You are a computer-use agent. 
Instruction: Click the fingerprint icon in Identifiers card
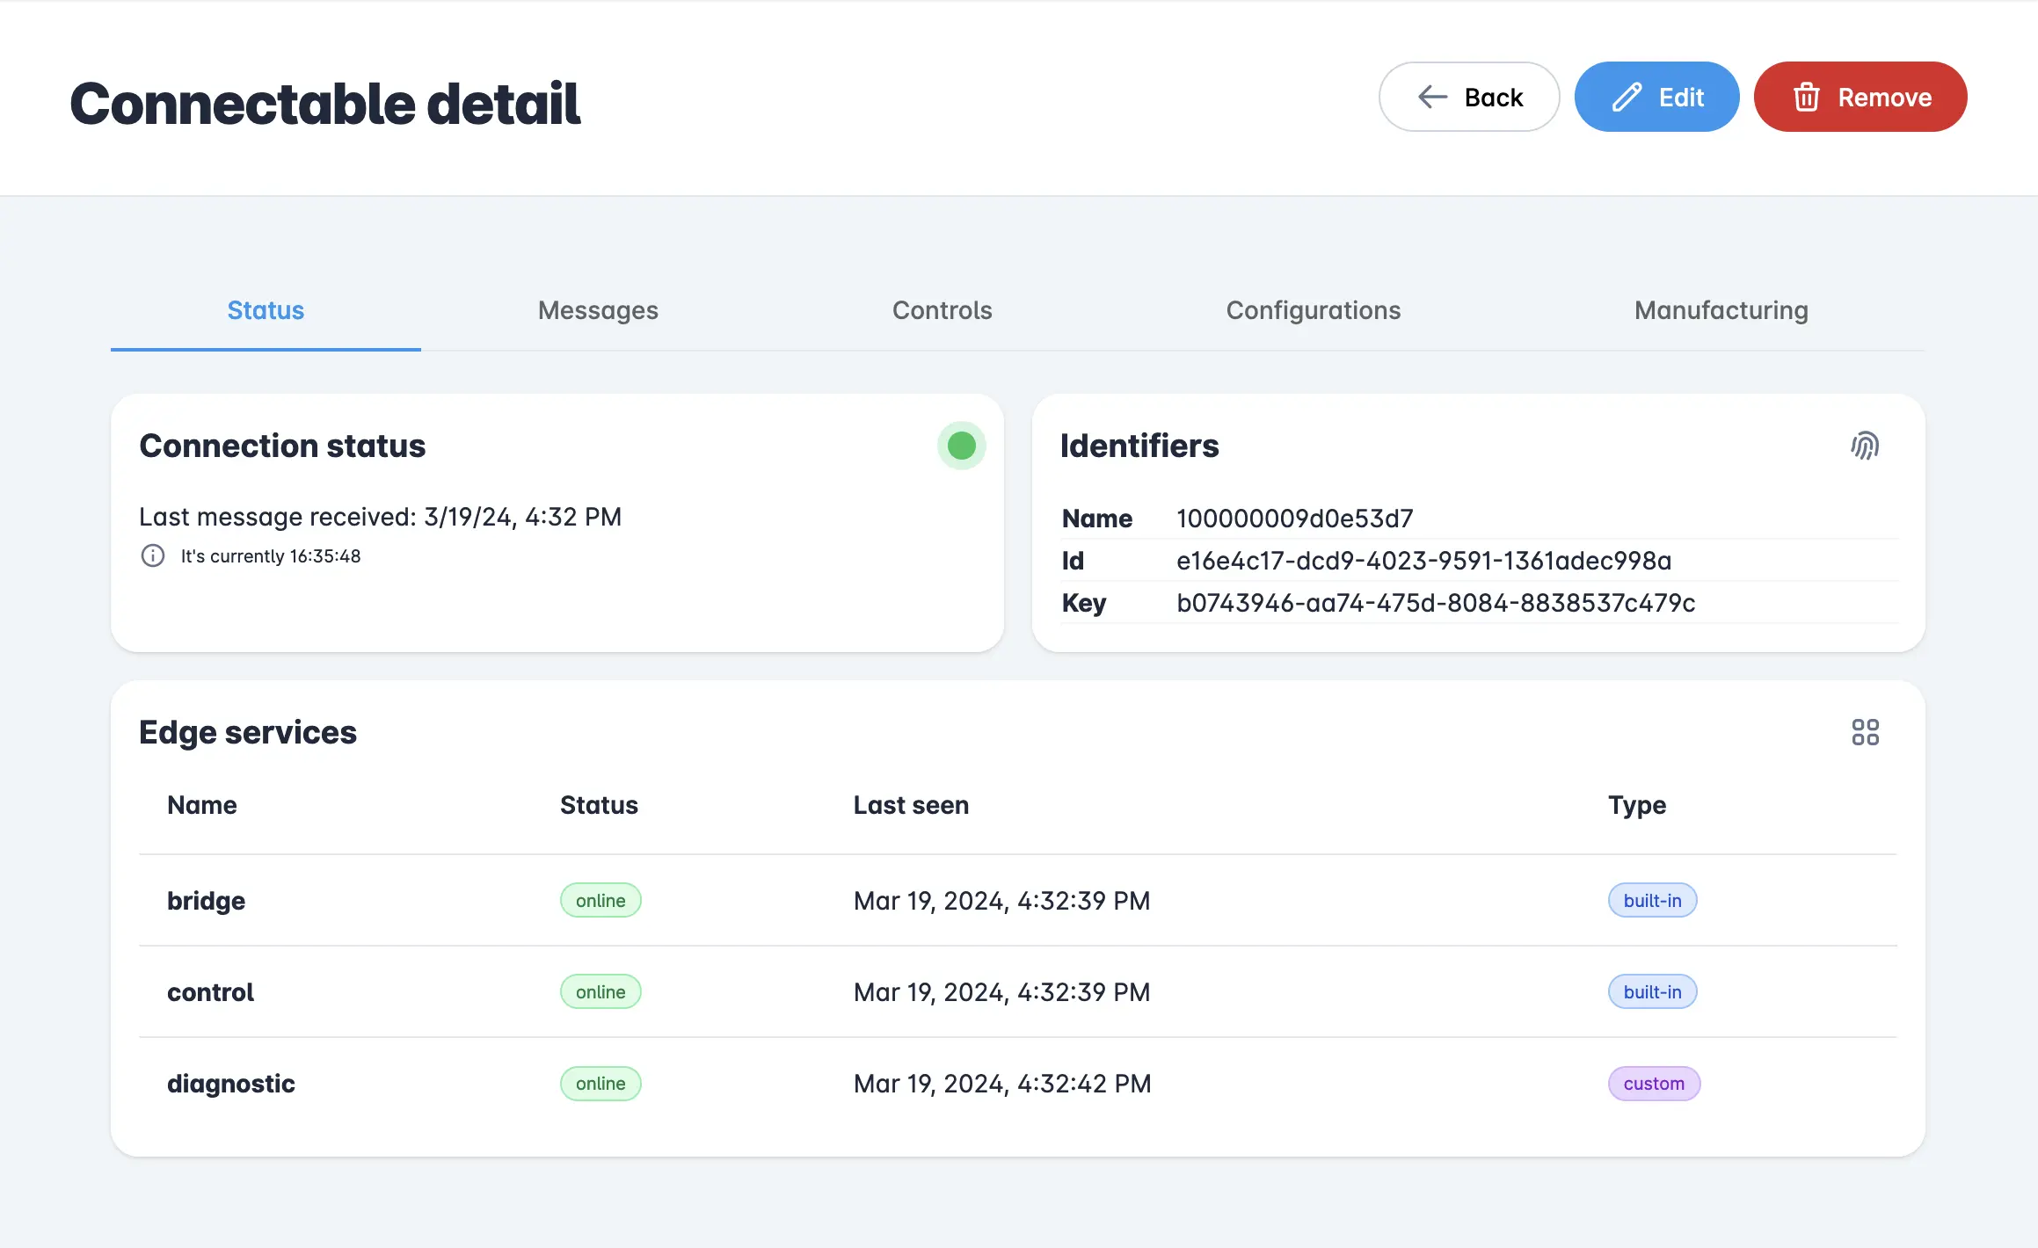tap(1866, 446)
